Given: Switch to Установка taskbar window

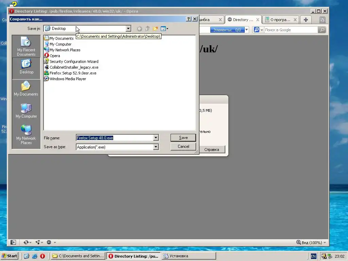Looking at the screenshot, I should (189, 256).
